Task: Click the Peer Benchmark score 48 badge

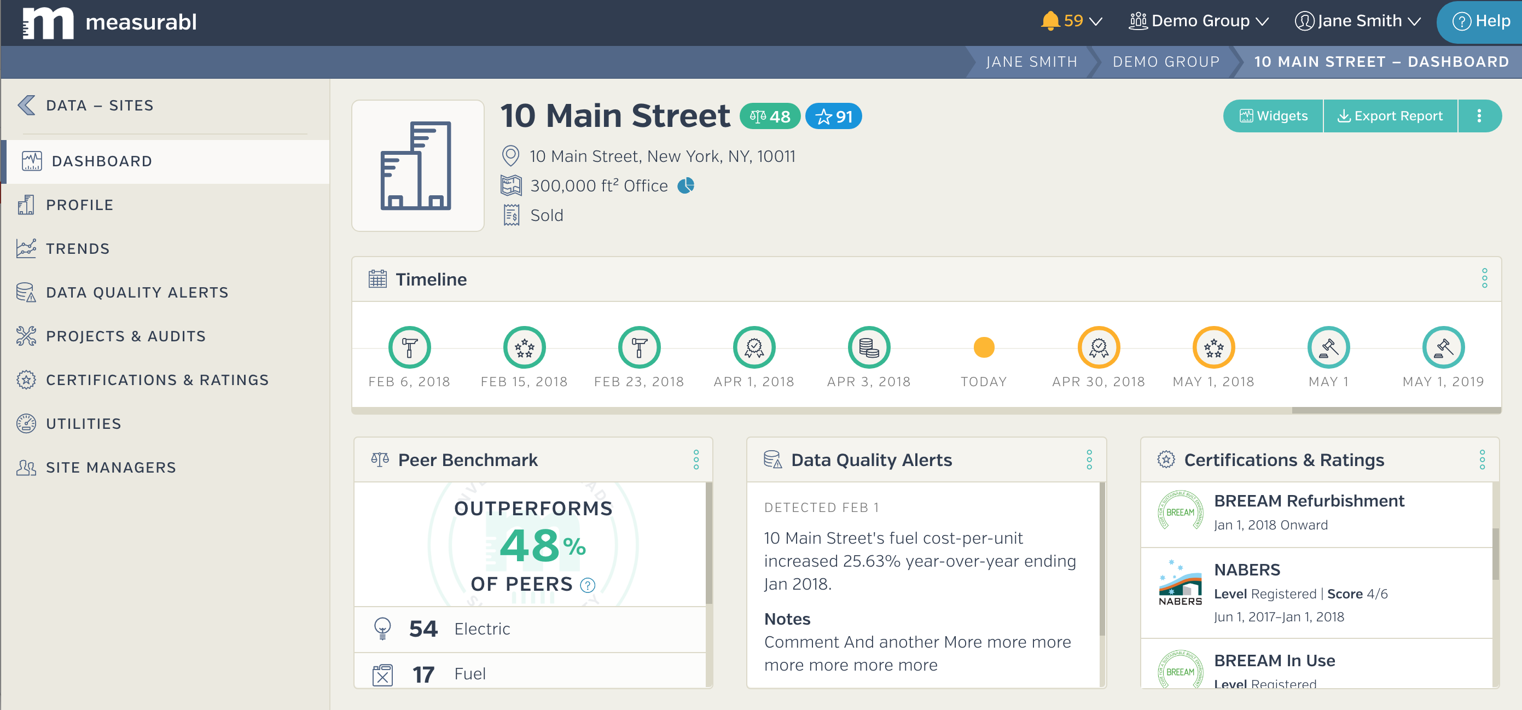Action: 769,117
